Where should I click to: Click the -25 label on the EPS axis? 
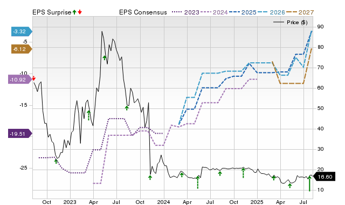23,168
